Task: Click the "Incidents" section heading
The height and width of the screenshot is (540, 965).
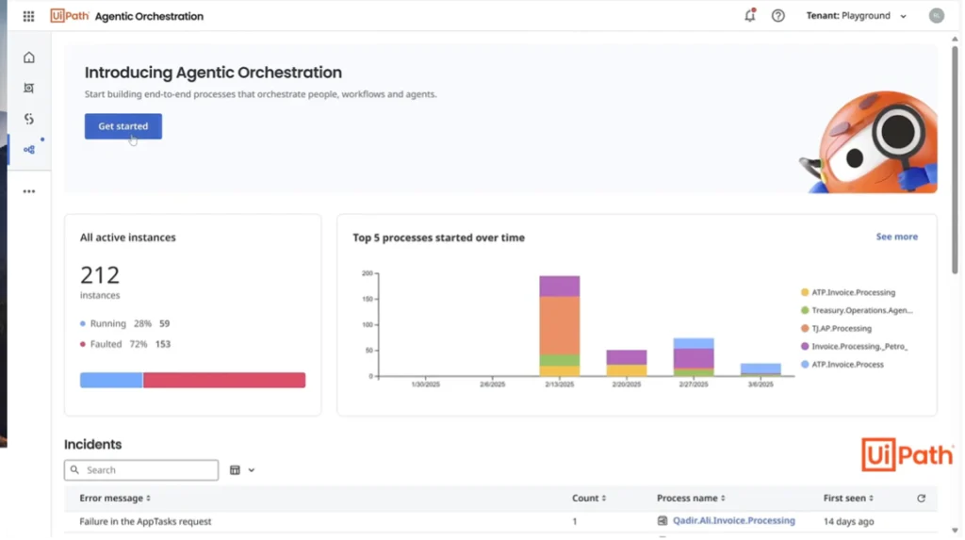Action: (93, 444)
